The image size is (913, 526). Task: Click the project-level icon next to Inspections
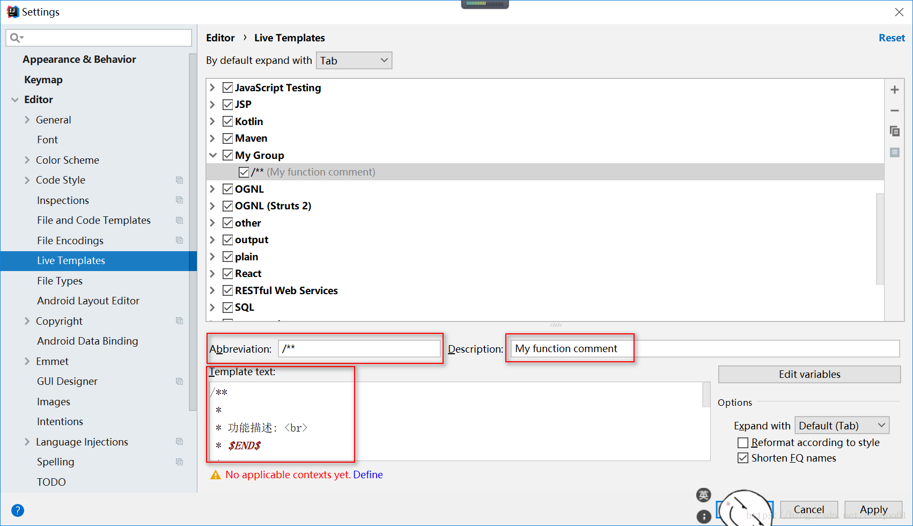(x=180, y=200)
